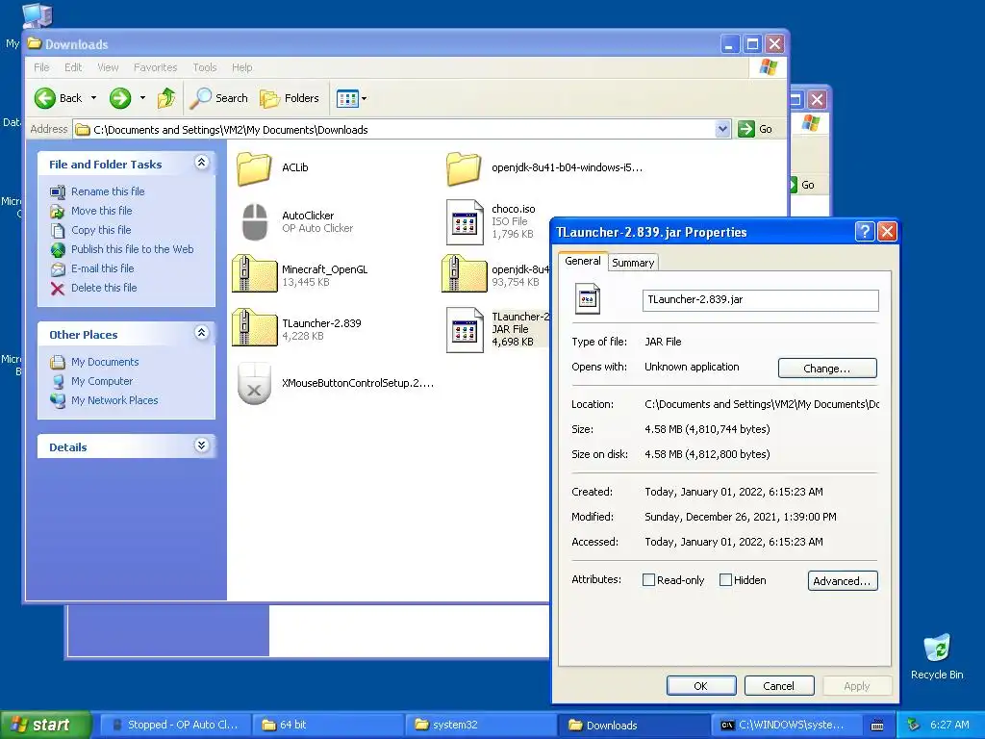Open the Help menu
This screenshot has width=985, height=739.
(x=241, y=67)
